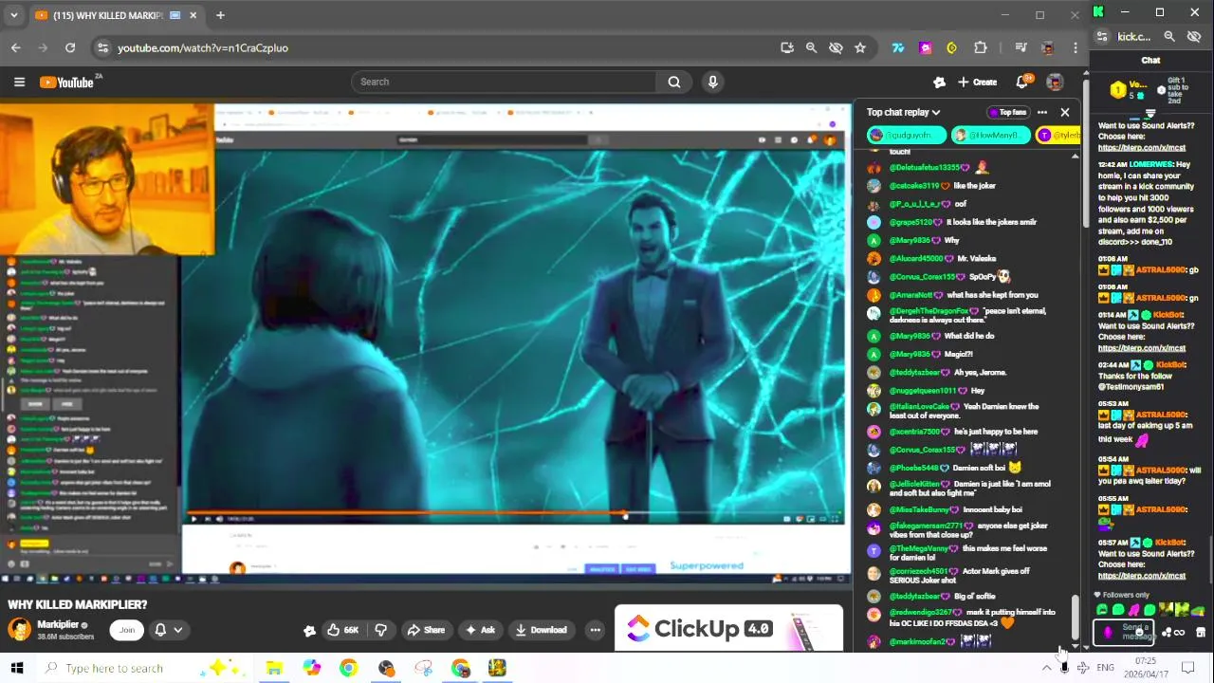Share the video
The image size is (1214, 683).
pyautogui.click(x=426, y=630)
